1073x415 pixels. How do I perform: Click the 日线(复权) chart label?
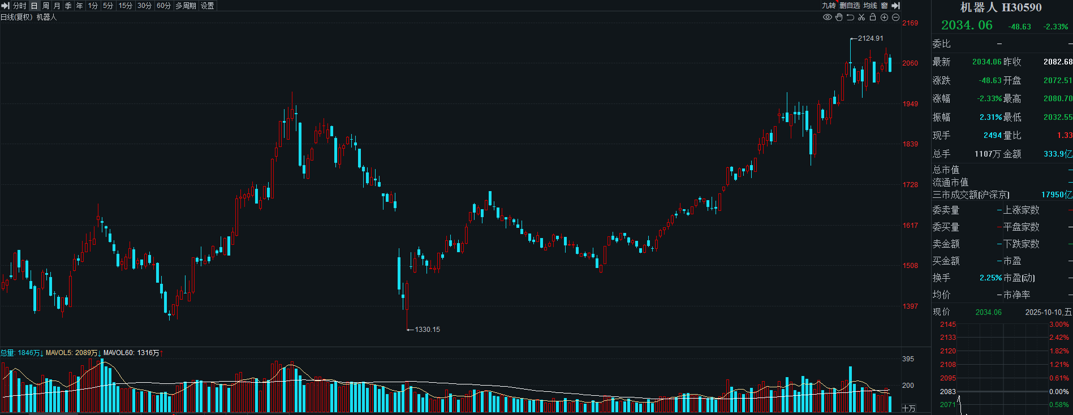coord(16,18)
